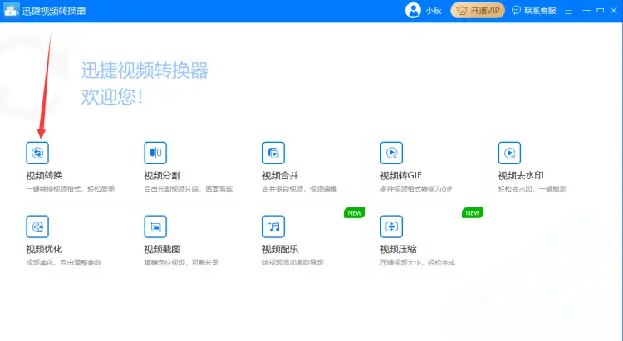623x341 pixels.
Task: Click the 视频分割 label text
Action: (x=162, y=175)
